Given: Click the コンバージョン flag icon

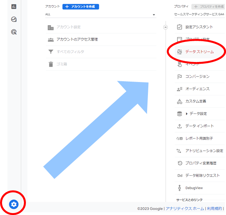Looking at the screenshot, I should coord(179,77).
